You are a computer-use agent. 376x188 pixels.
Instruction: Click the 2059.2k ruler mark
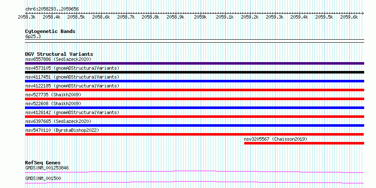click(x=250, y=17)
